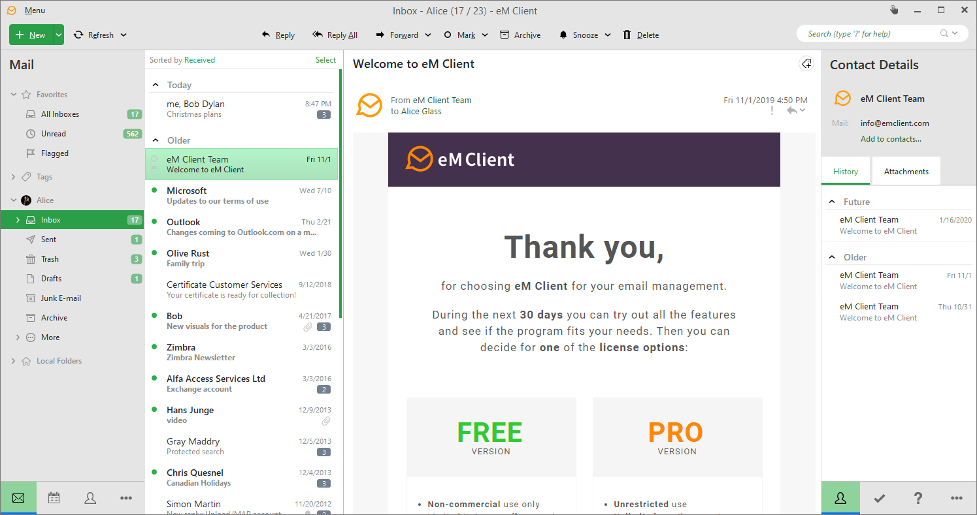
Task: Click the touch mode hand icon
Action: click(895, 10)
